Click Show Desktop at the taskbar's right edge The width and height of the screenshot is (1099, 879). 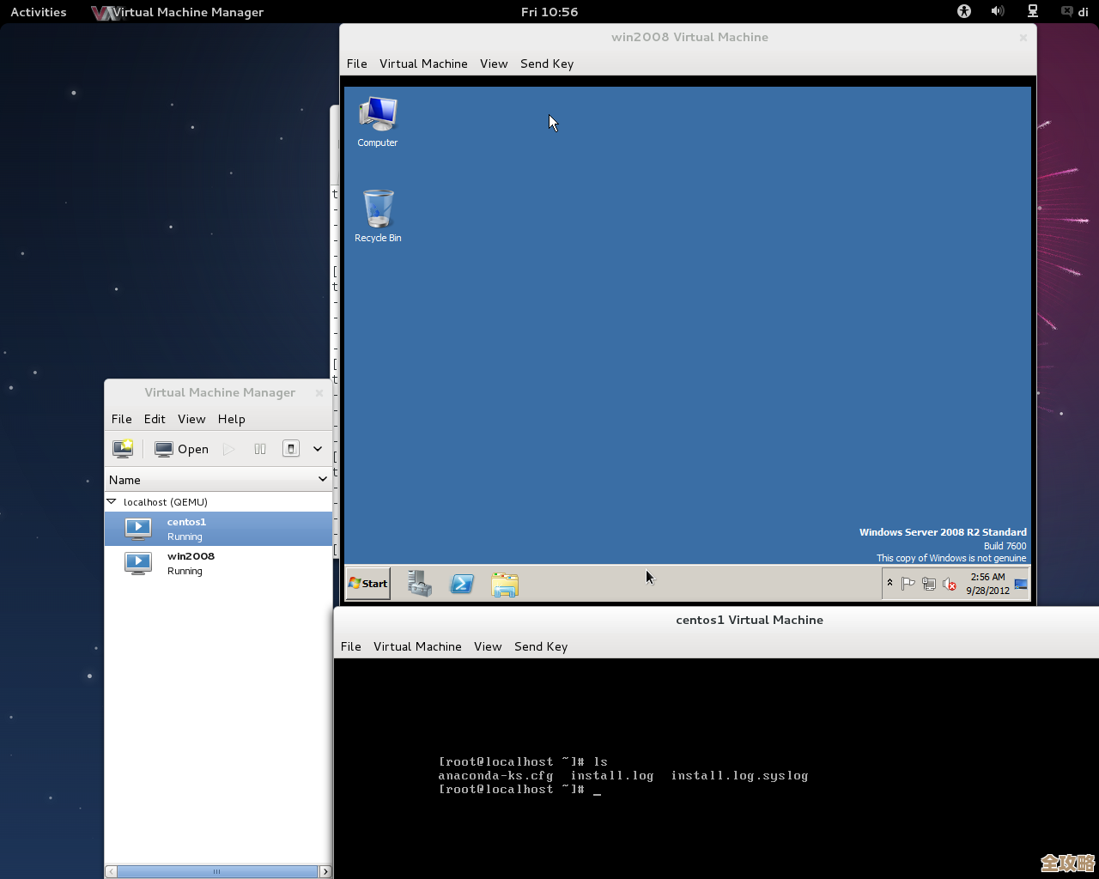coord(1021,584)
